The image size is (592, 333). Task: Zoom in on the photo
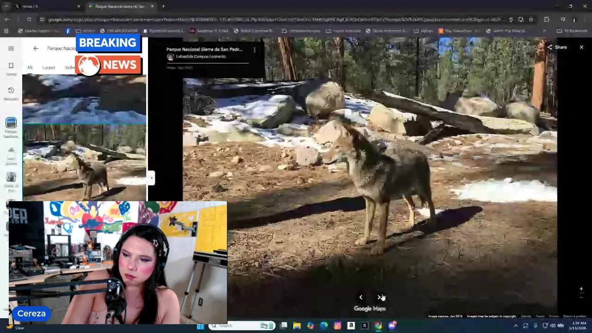click(x=581, y=289)
